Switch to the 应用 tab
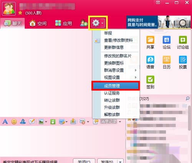 [63, 23]
